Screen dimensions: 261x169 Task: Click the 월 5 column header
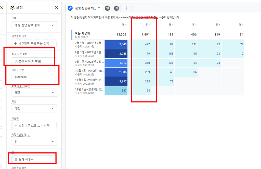(241, 24)
